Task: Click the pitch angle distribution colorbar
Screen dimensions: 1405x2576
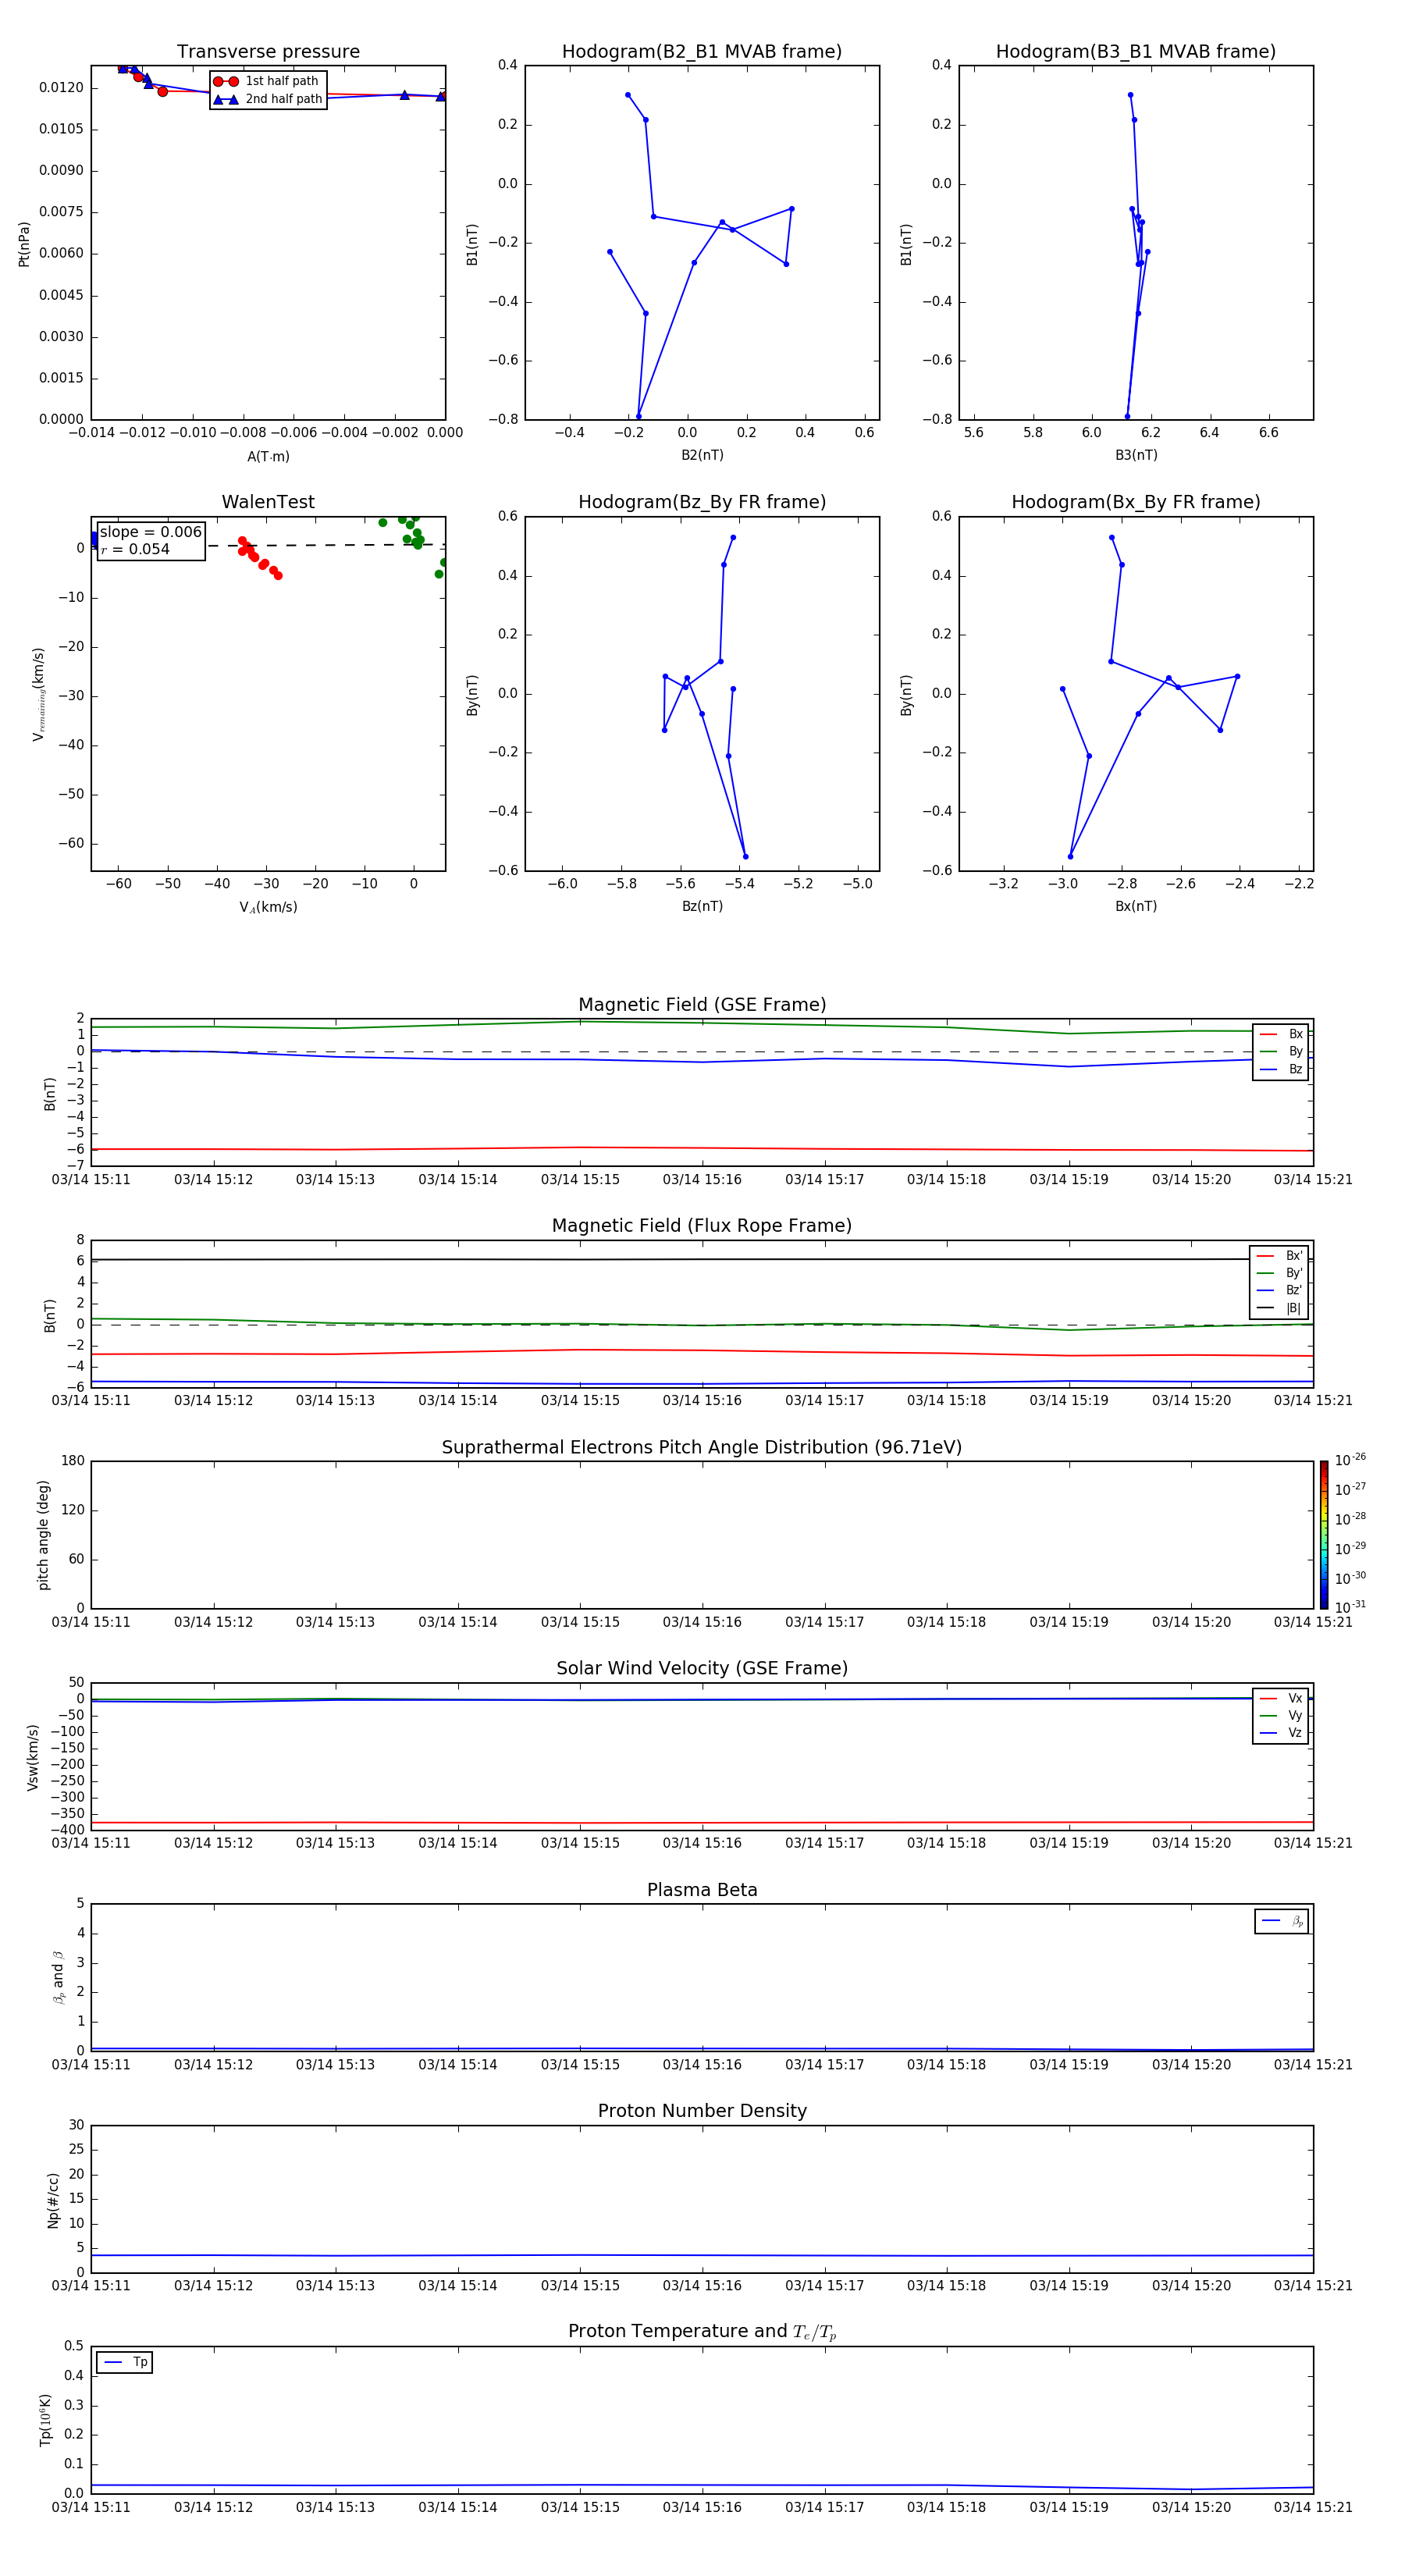Action: 1324,1535
